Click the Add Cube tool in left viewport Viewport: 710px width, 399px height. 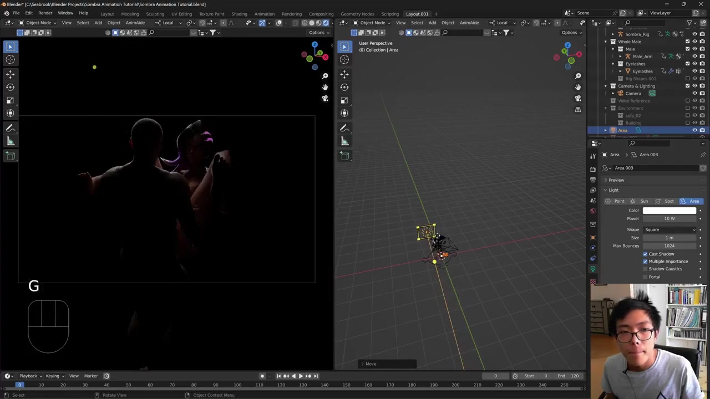[x=11, y=156]
